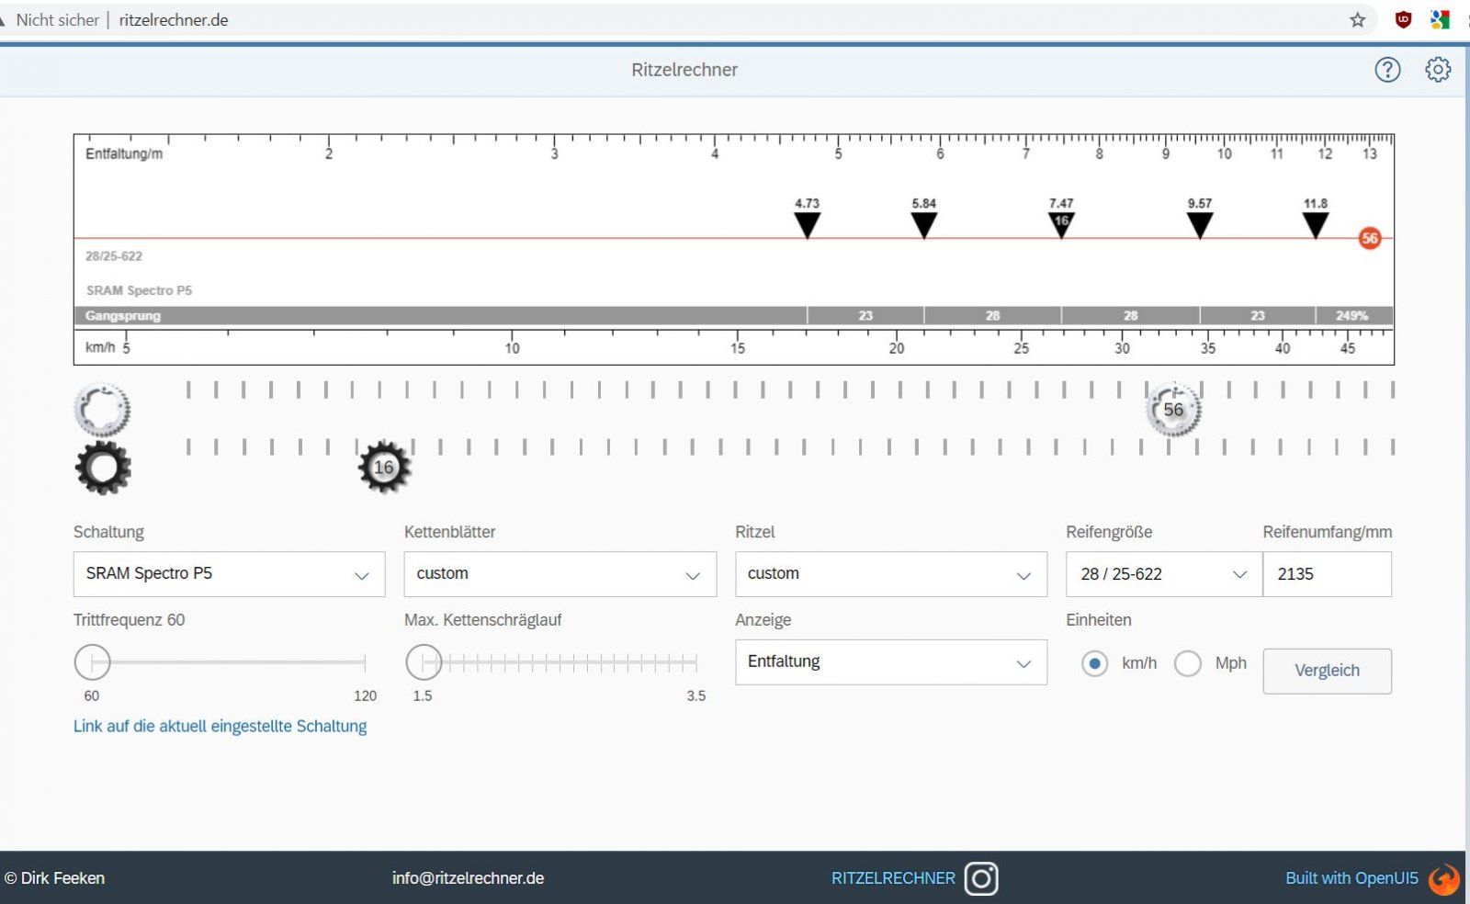Open the Instagram icon in footer

click(x=981, y=878)
